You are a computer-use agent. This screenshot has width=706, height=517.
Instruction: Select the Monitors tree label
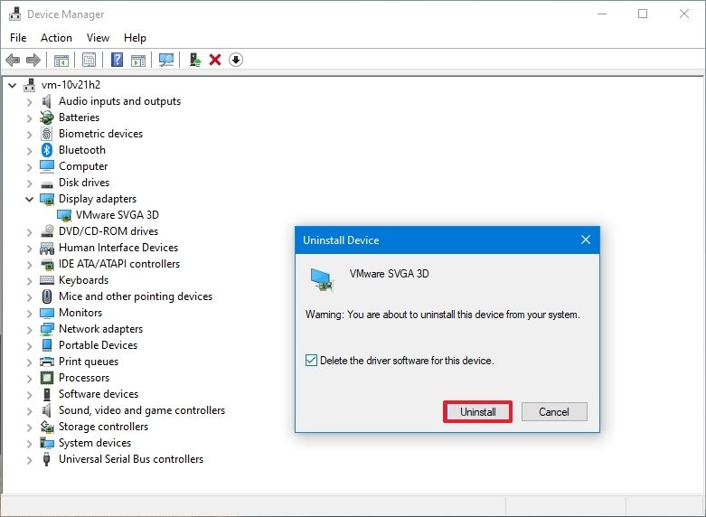coord(80,313)
